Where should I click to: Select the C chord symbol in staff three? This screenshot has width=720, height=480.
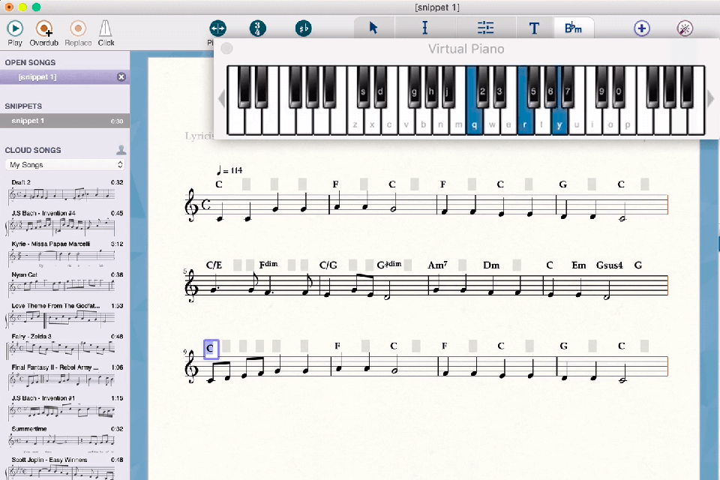210,347
